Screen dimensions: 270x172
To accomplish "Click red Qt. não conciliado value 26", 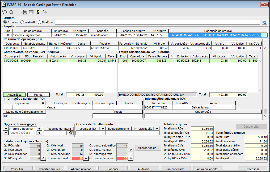I will click(x=78, y=158).
